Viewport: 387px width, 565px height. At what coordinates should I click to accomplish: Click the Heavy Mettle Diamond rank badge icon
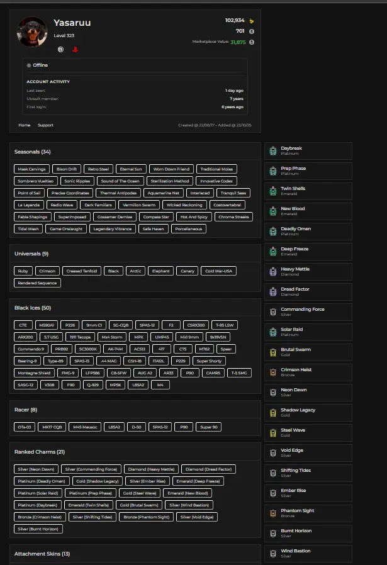(x=272, y=272)
